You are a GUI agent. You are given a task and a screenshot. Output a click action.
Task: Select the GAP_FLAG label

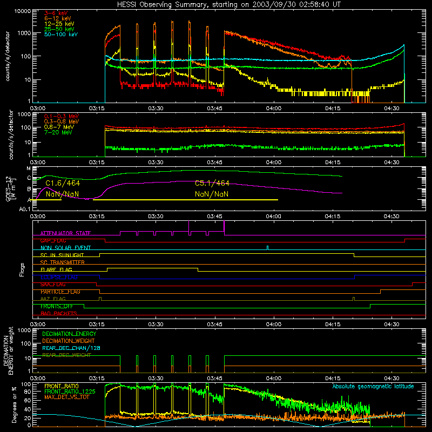[x=53, y=240]
